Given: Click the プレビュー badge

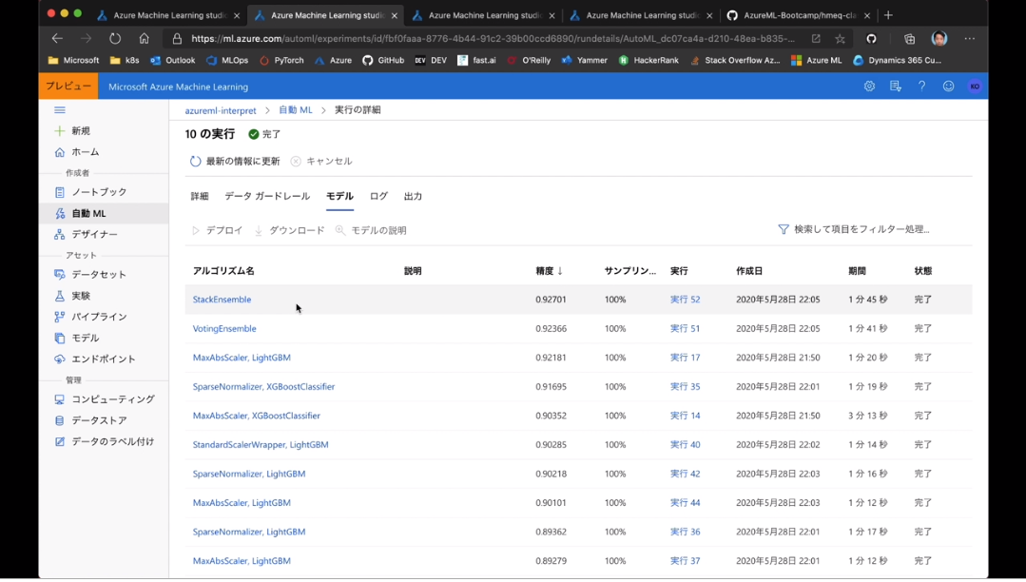Looking at the screenshot, I should pos(68,87).
